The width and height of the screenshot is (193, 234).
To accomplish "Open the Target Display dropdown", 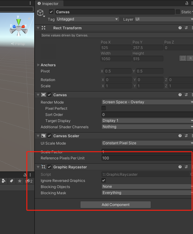I will click(147, 121).
